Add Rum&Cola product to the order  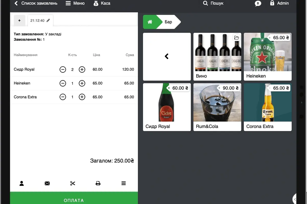coord(217,107)
